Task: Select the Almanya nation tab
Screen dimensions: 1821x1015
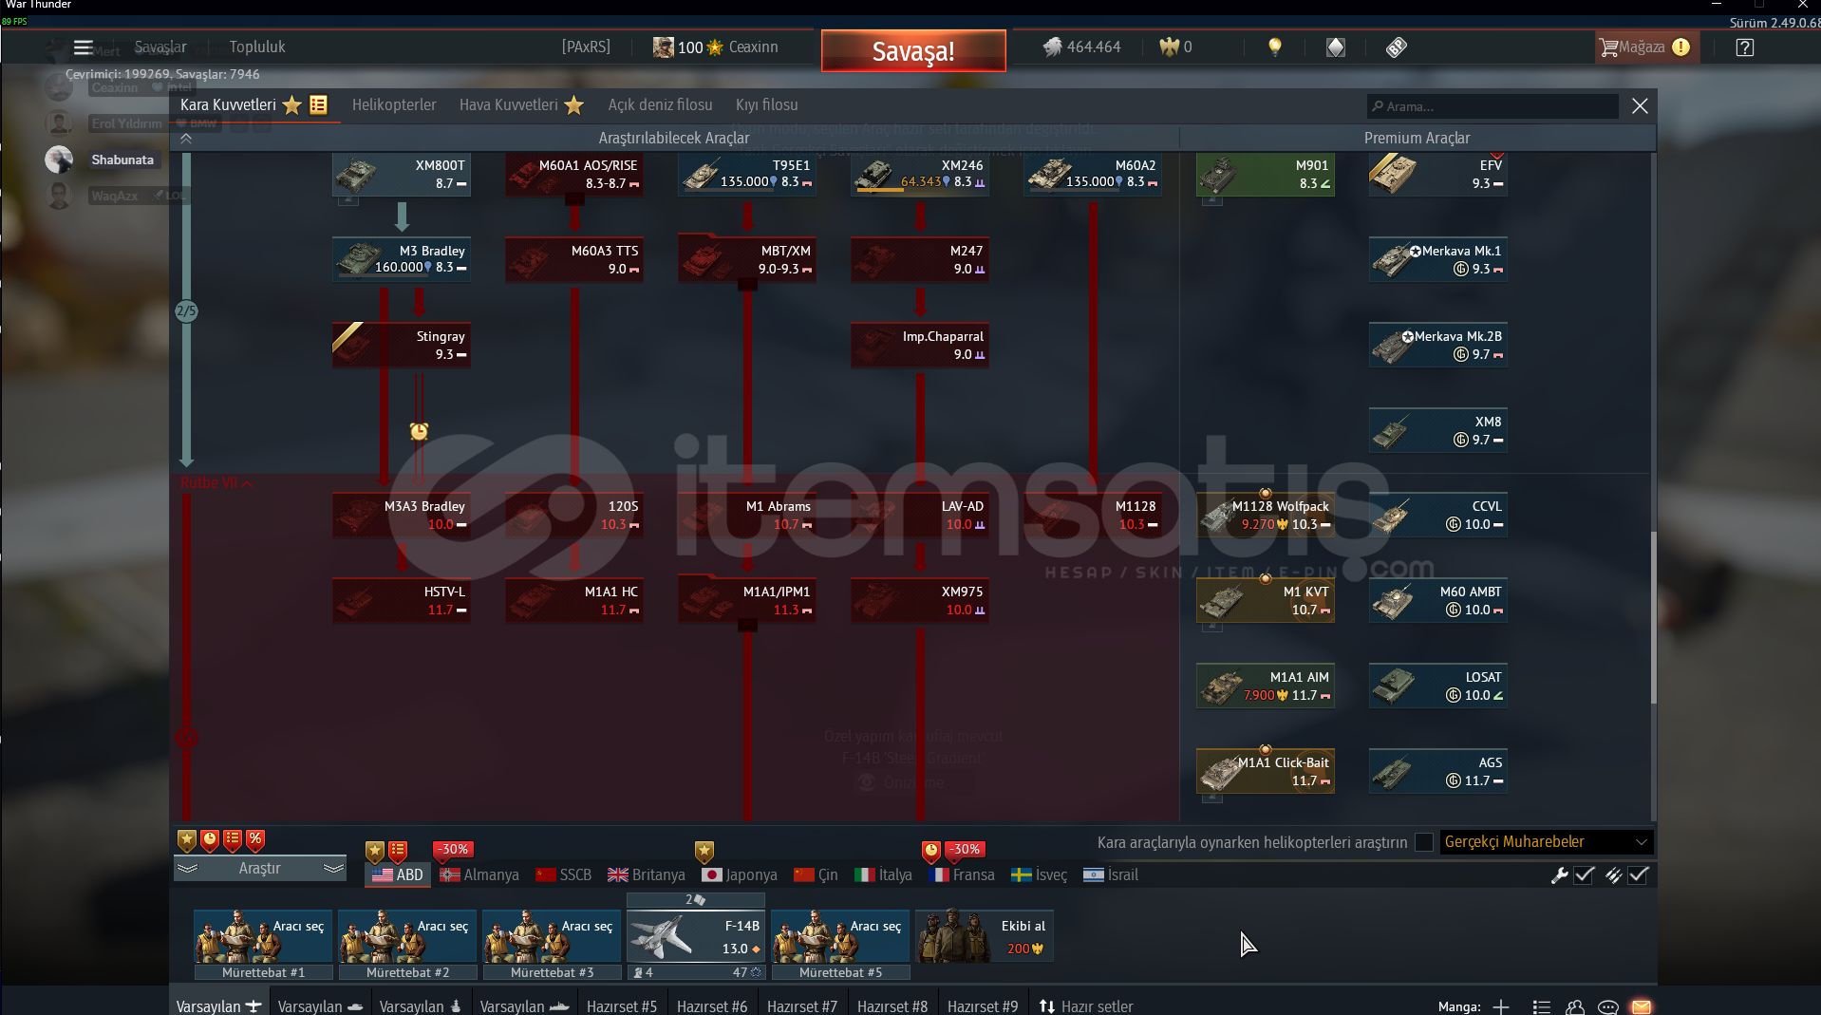Action: (x=479, y=875)
